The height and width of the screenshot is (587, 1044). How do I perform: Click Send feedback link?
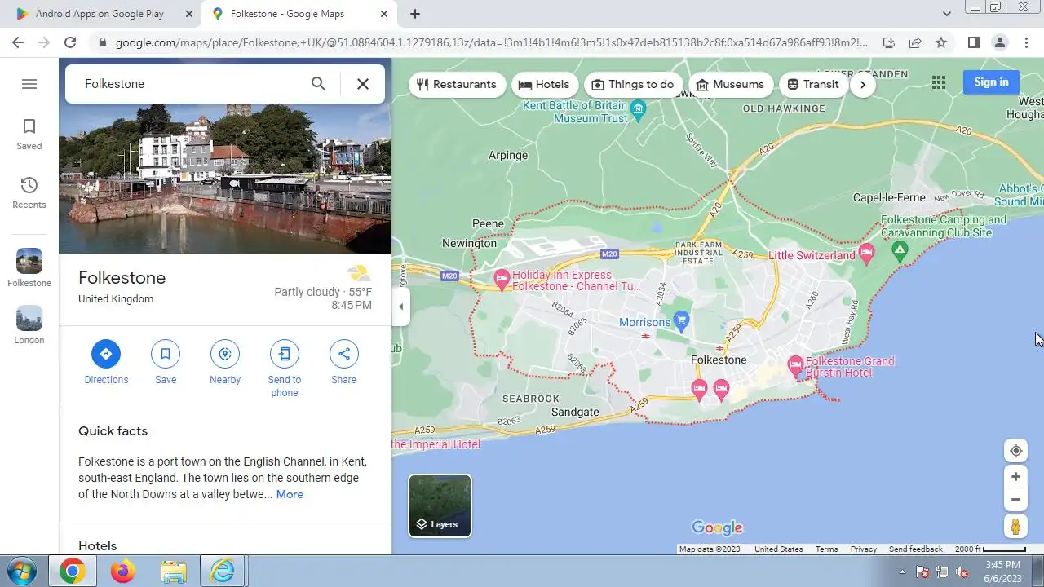click(x=915, y=549)
